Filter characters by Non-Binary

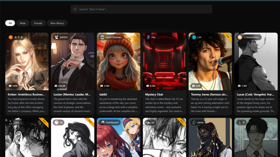(57, 23)
